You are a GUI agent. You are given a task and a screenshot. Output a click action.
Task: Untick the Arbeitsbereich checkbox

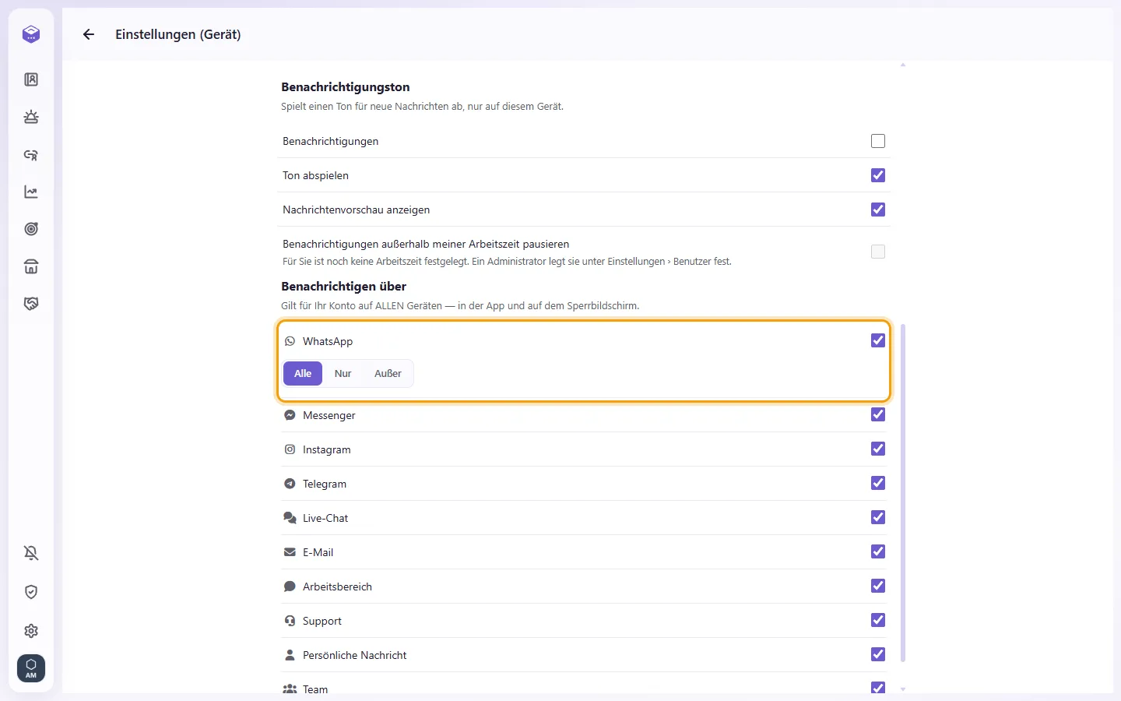878,586
